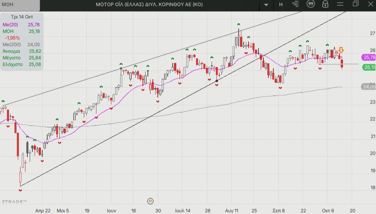Click the circled D dividend marker
376x214 pixels.
click(x=150, y=201)
